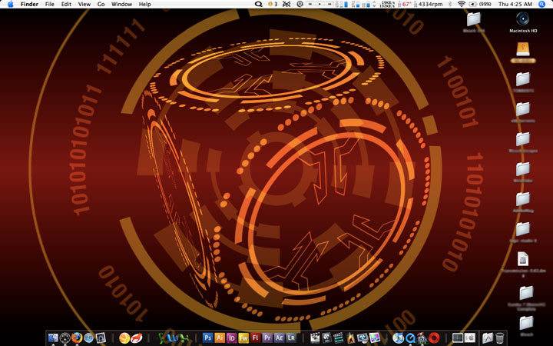
Task: Open the Apple menu
Action: point(10,5)
